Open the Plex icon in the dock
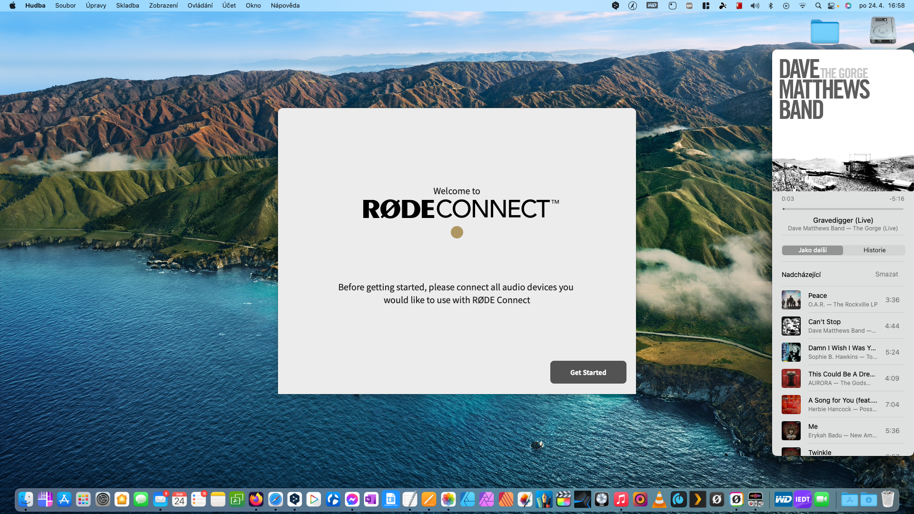Viewport: 914px width, 514px height. coord(697,499)
